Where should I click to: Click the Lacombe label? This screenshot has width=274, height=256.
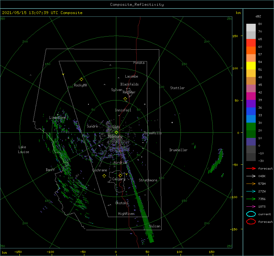[x=132, y=76]
